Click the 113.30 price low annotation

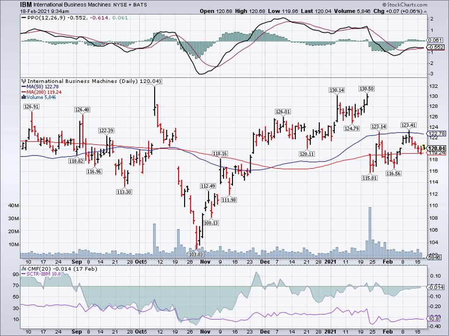(124, 192)
